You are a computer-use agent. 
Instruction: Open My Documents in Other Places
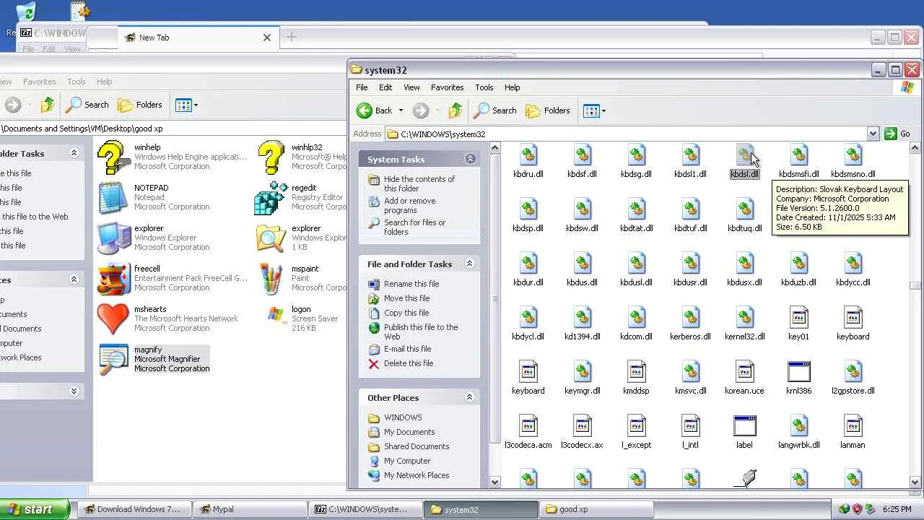409,432
